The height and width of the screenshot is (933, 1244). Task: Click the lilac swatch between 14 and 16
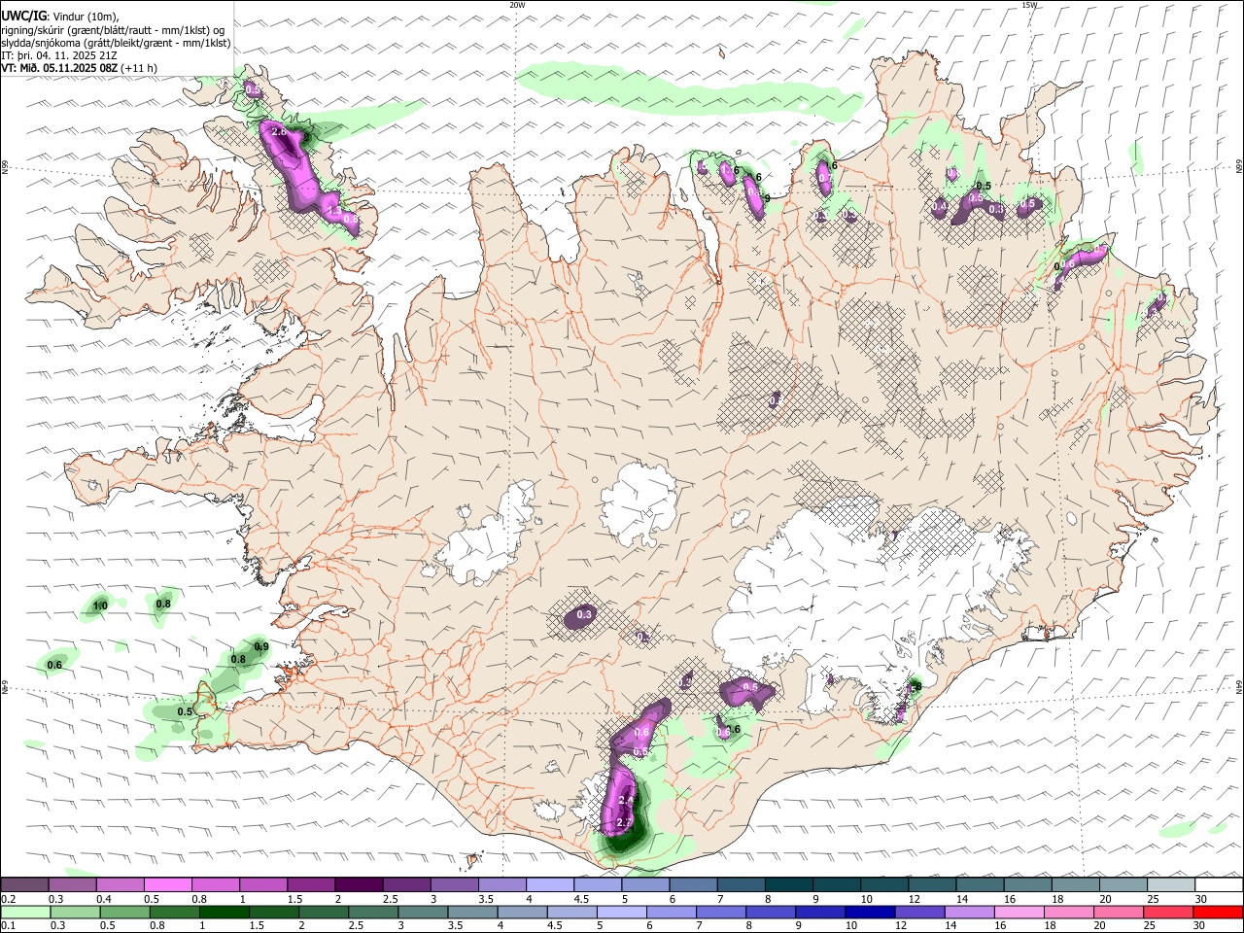(x=970, y=912)
